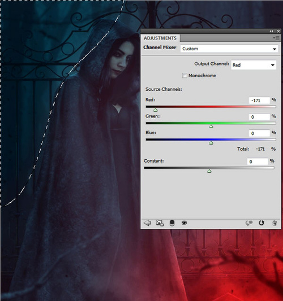Image resolution: width=283 pixels, height=301 pixels.
Task: Open the Adjustments panel flyout menu
Action: pos(276,38)
